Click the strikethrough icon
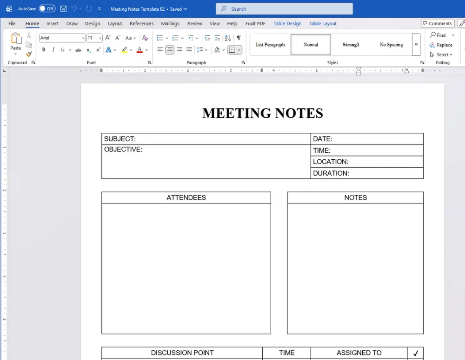Screen dimensions: 465x360 point(77,50)
